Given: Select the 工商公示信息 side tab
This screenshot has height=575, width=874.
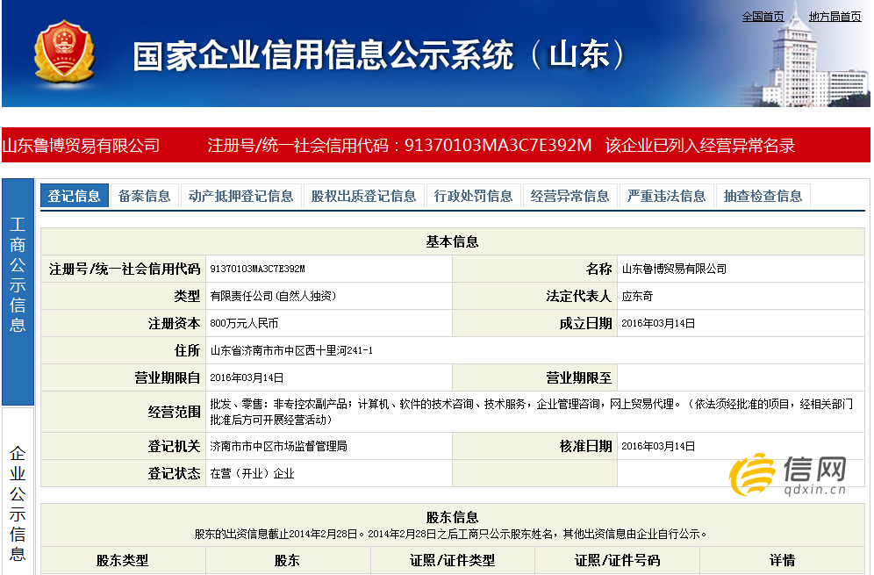Looking at the screenshot, I should 18,291.
